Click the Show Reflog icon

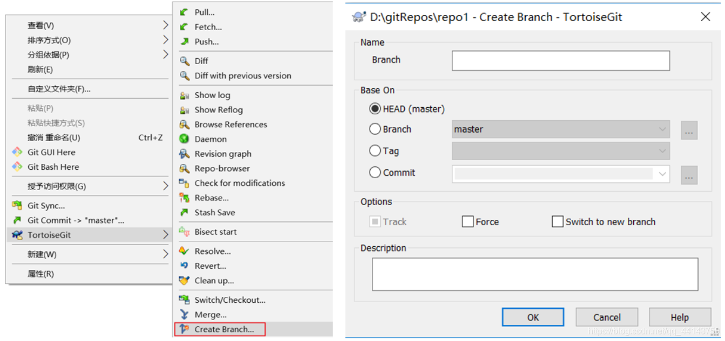tap(185, 109)
